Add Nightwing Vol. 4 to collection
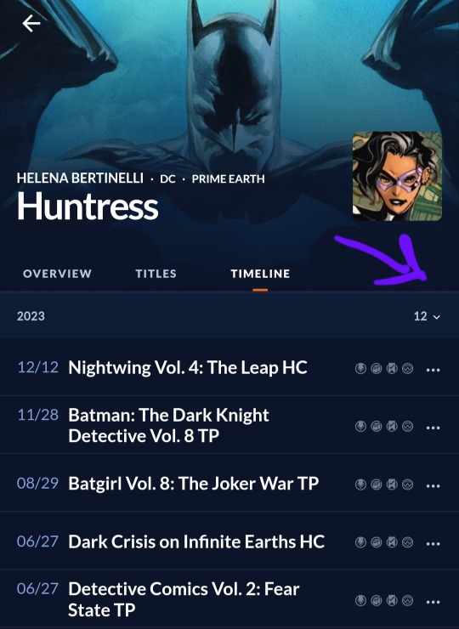 tap(377, 368)
